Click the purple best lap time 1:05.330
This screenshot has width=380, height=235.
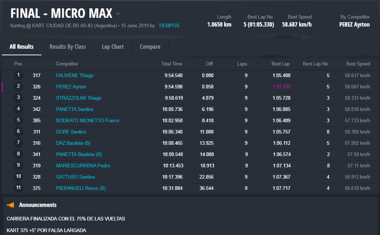[x=281, y=87]
